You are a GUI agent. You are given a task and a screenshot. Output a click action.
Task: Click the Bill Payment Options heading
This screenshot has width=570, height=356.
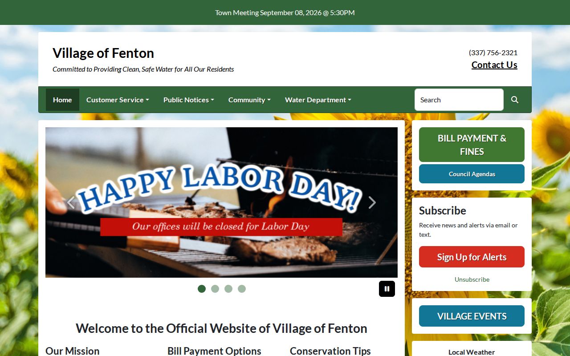click(x=214, y=351)
